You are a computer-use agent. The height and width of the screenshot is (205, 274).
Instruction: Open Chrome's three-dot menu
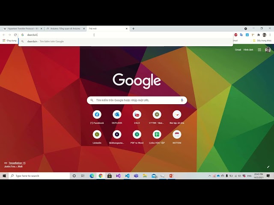[x=270, y=35]
